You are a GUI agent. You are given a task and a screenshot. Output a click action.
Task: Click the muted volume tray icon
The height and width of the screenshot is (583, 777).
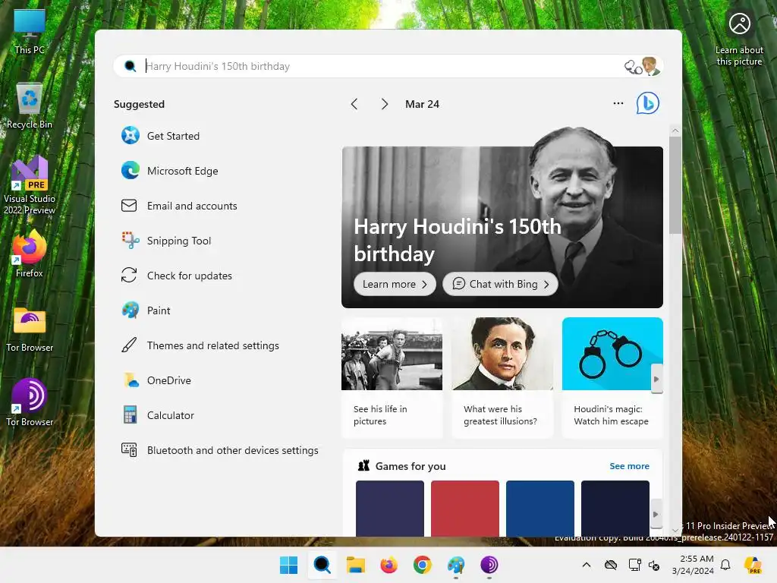(x=654, y=565)
